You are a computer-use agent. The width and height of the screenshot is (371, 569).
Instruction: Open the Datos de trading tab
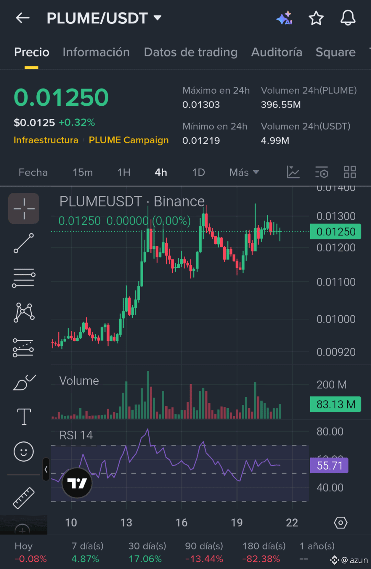(x=191, y=52)
